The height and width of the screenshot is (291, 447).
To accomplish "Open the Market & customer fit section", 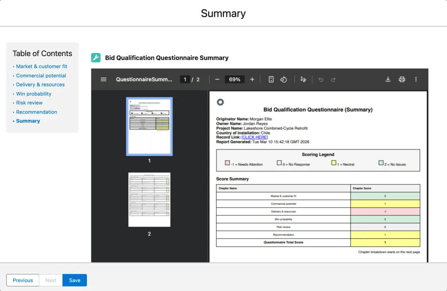I will pyautogui.click(x=42, y=66).
